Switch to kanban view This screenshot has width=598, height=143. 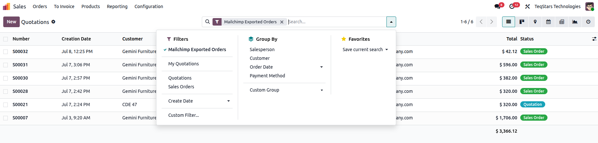click(x=522, y=22)
